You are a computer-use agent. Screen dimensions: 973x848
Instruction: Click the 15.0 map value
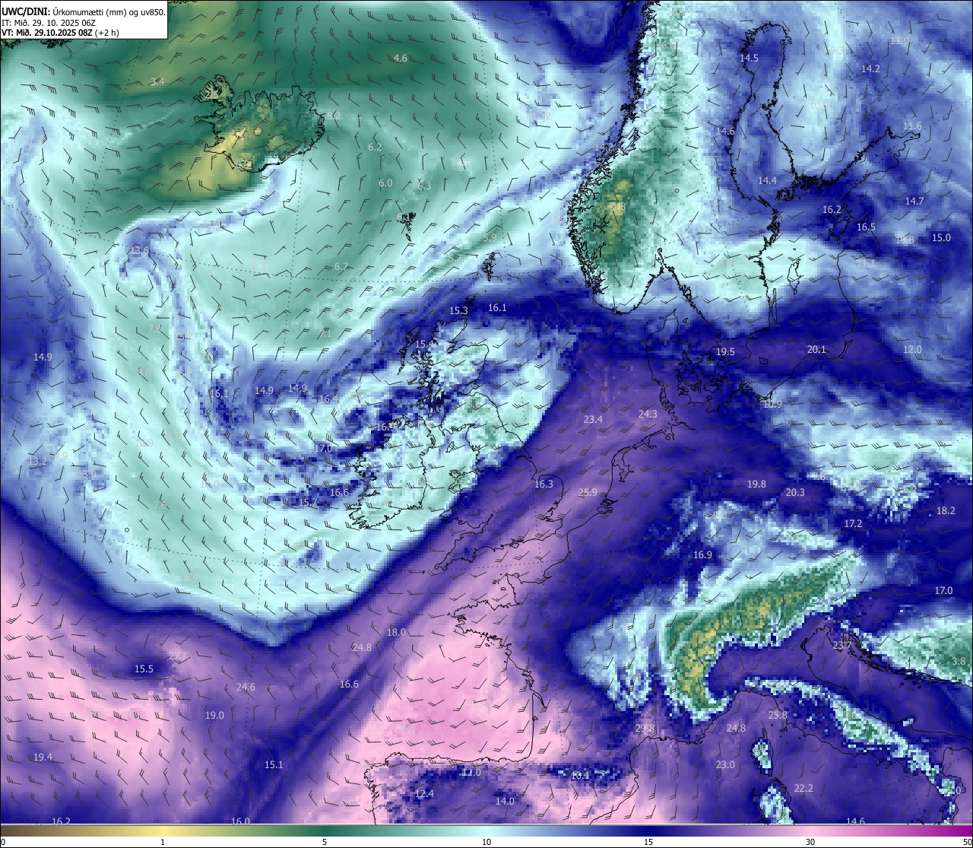click(x=941, y=238)
